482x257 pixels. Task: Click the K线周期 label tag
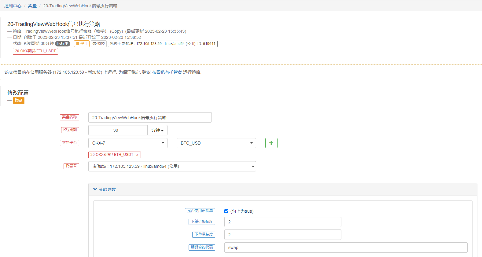tap(70, 130)
